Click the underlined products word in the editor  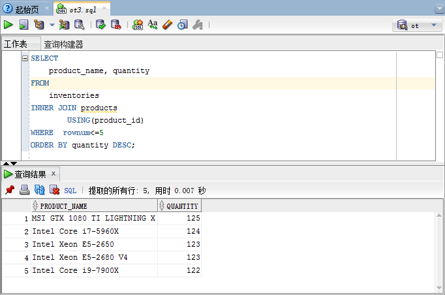[x=99, y=108]
